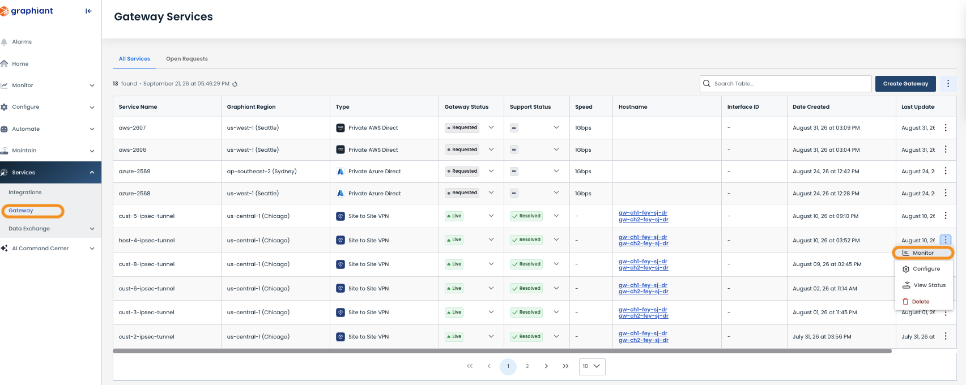The width and height of the screenshot is (966, 385).
Task: Open row actions menu for cust-5-ipsec-tunnel
Action: [946, 216]
